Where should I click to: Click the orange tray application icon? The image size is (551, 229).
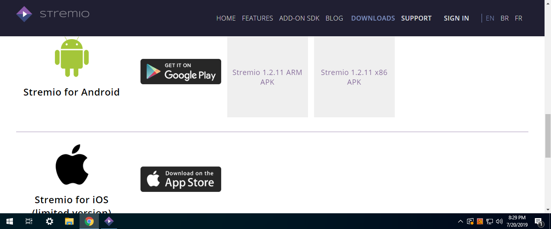[480, 221]
